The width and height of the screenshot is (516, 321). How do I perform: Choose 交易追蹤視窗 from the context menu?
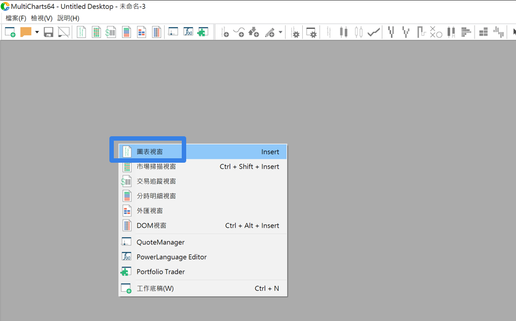pos(203,181)
